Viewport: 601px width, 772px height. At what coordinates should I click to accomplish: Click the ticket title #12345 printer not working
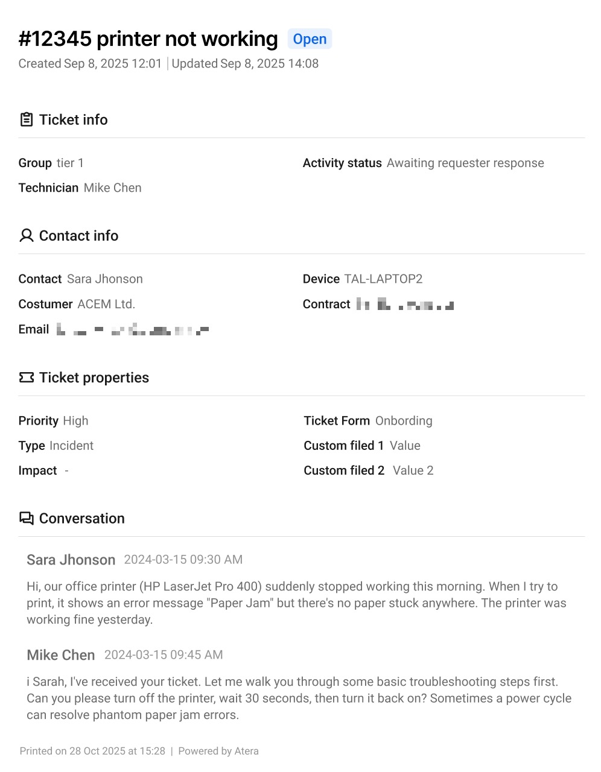[148, 39]
